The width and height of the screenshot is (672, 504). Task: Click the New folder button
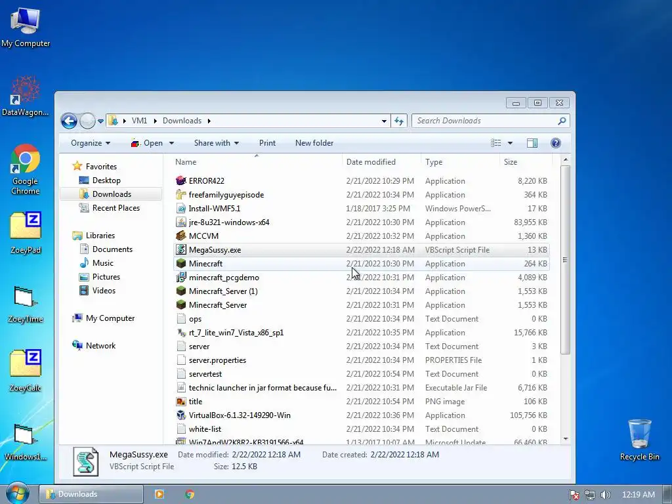pyautogui.click(x=314, y=143)
